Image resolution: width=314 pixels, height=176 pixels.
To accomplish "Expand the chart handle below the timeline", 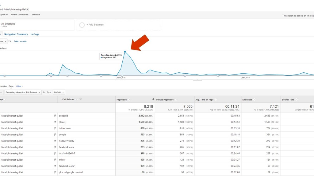I will coord(197,80).
